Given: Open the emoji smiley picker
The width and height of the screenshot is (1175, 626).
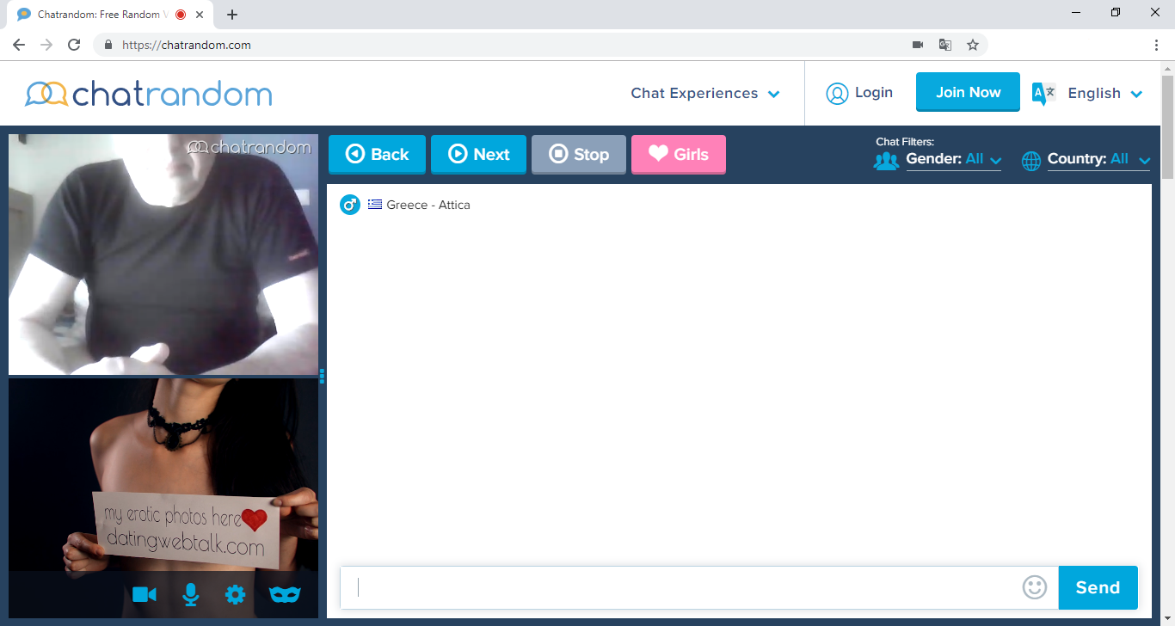Looking at the screenshot, I should (x=1035, y=587).
